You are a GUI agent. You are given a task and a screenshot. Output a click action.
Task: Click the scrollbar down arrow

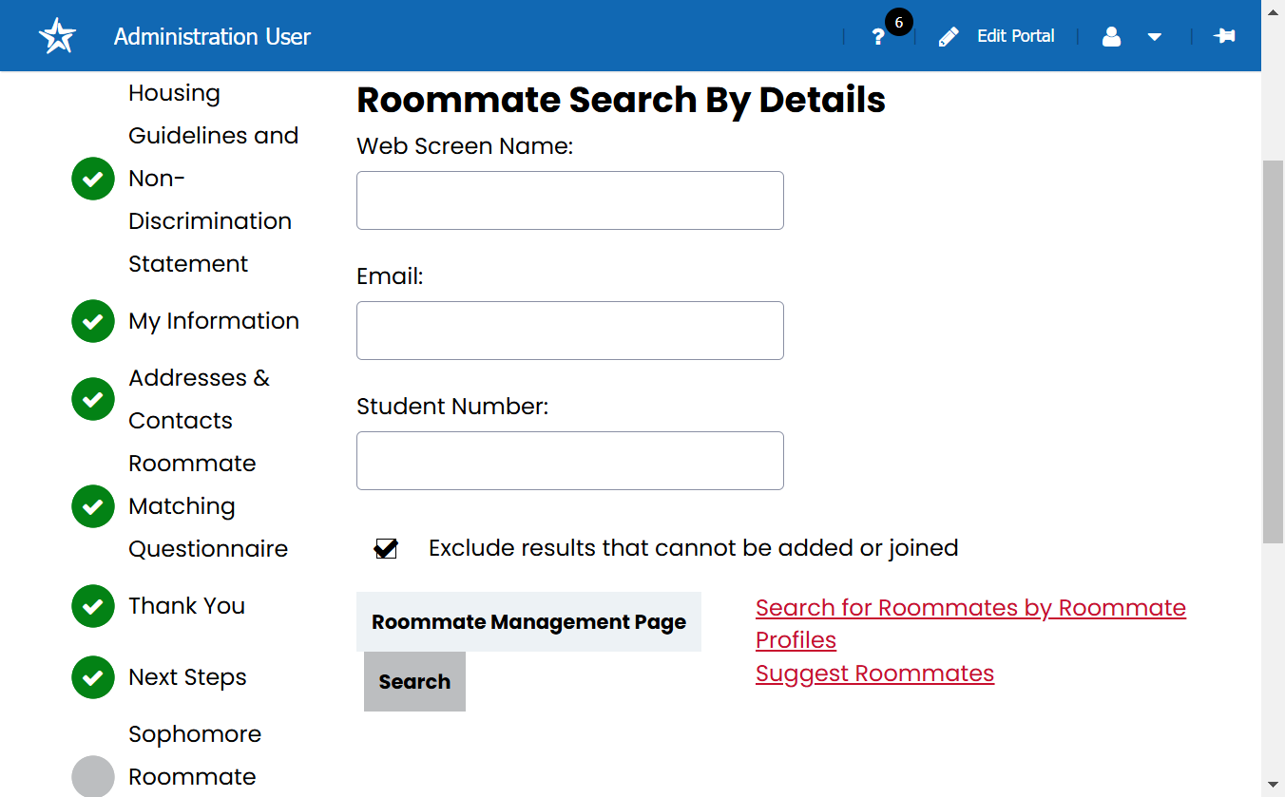pyautogui.click(x=1273, y=785)
